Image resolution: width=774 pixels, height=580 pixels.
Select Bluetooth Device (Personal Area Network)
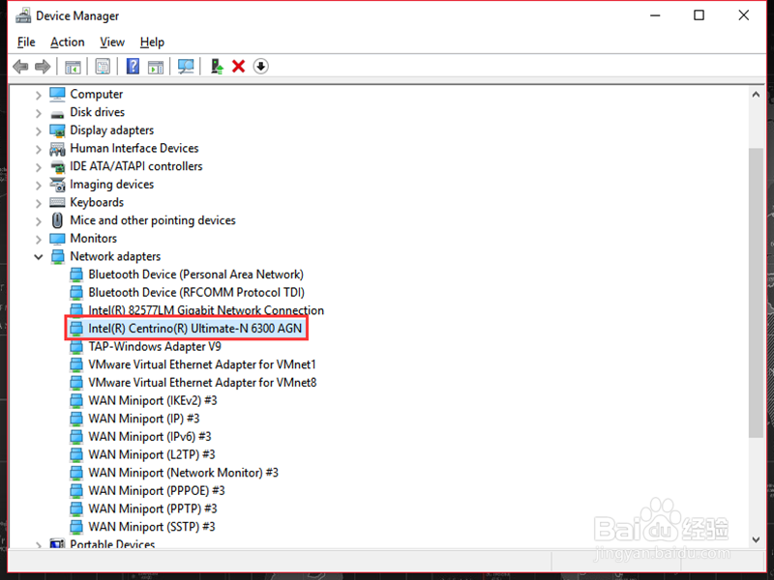(x=196, y=275)
